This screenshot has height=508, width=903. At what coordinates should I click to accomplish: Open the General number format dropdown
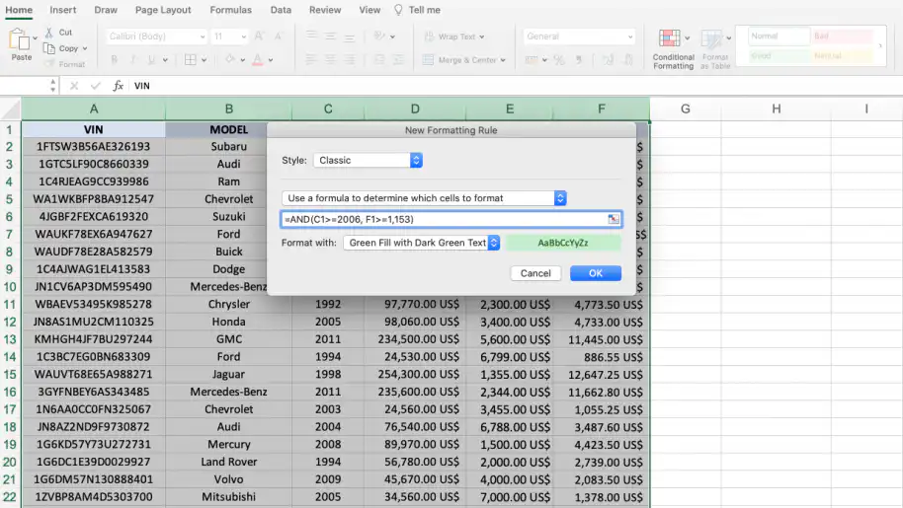click(579, 36)
